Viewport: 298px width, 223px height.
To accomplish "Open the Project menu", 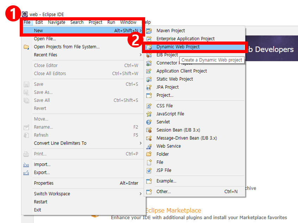I will pyautogui.click(x=95, y=22).
